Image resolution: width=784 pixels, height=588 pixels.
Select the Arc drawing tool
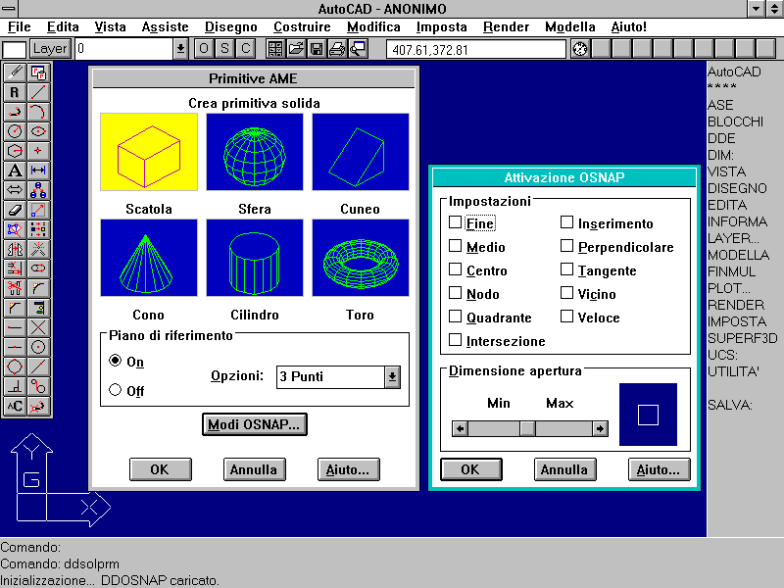tap(38, 112)
